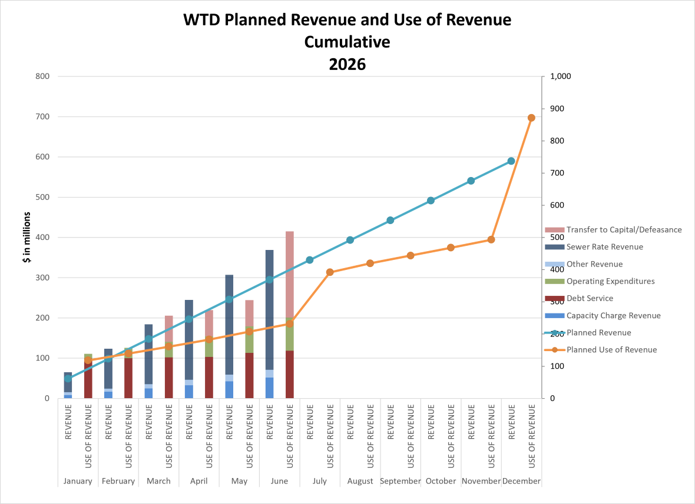Select the 'September' month axis label
The width and height of the screenshot is (695, 504).
[401, 481]
